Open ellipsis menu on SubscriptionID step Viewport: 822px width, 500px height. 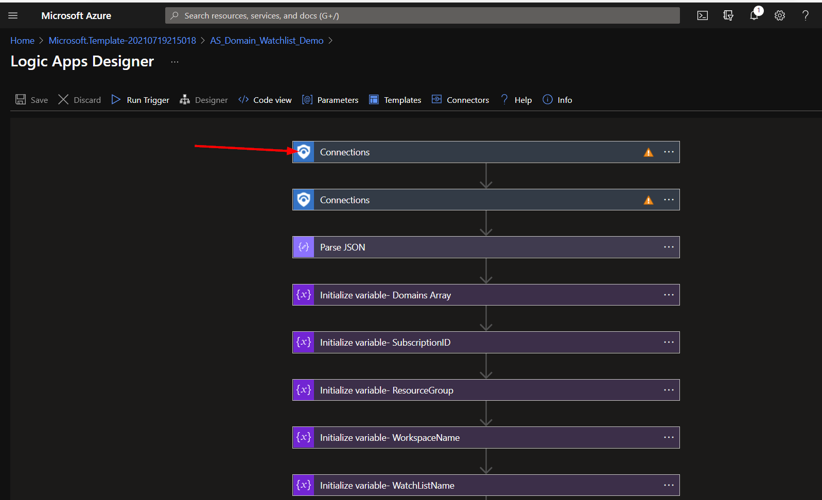pos(669,342)
